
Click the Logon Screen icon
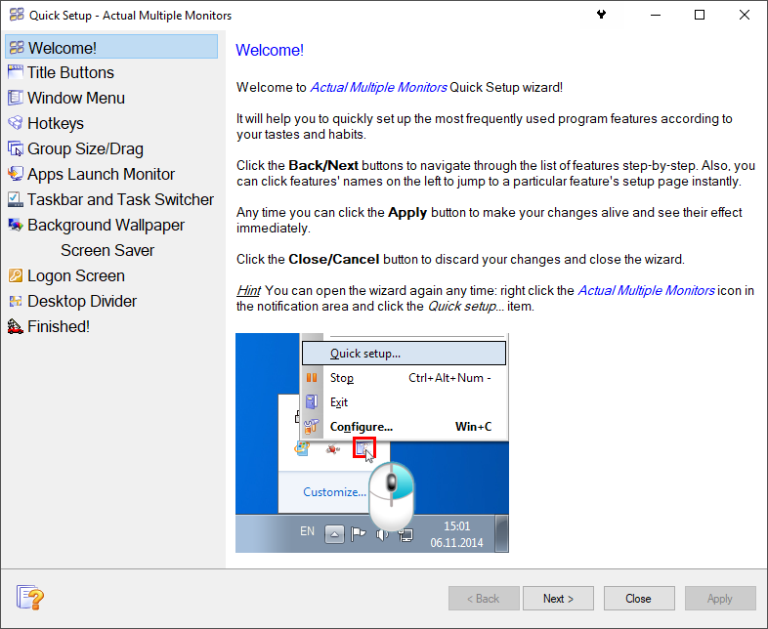click(x=15, y=275)
